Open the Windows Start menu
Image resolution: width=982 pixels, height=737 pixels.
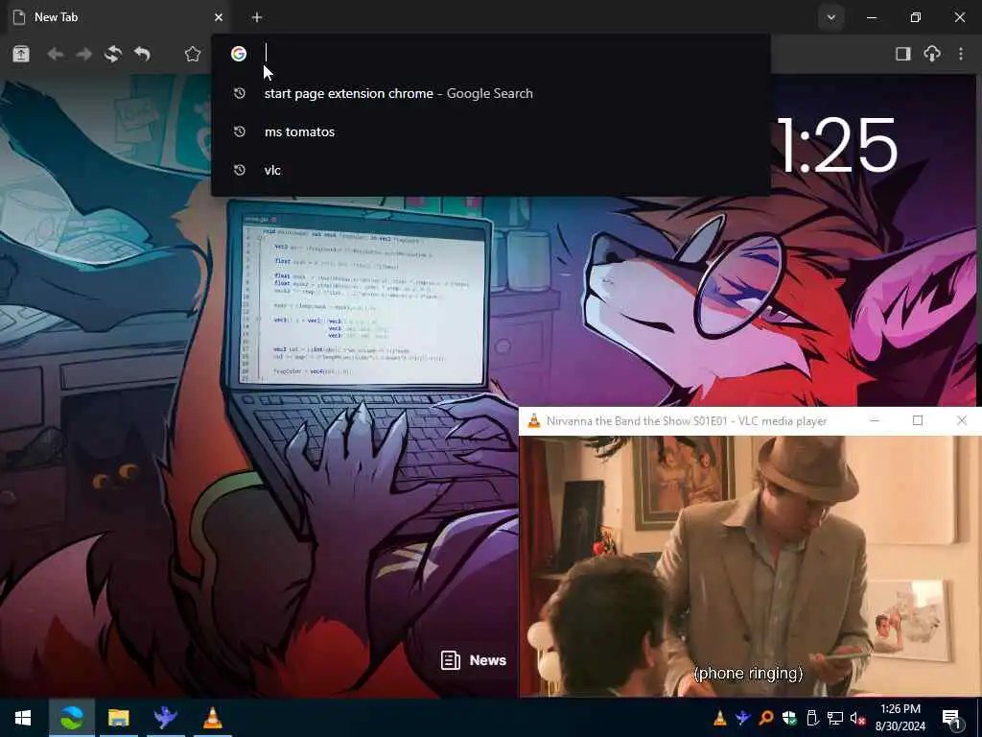coord(23,718)
